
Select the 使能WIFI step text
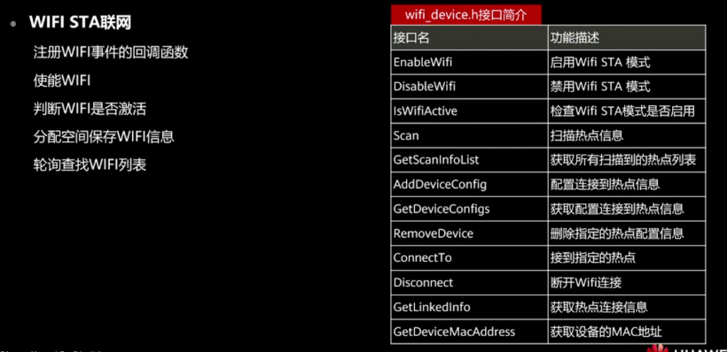(62, 80)
